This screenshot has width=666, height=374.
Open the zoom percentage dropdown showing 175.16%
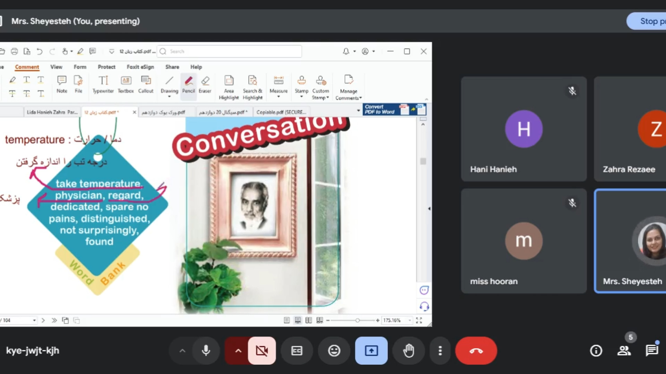pyautogui.click(x=410, y=320)
